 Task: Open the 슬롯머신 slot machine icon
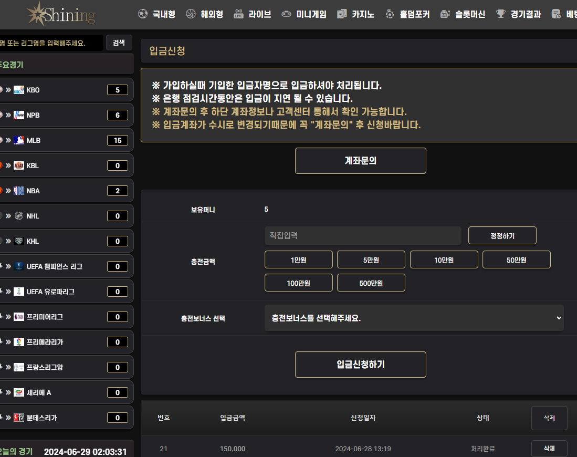445,14
